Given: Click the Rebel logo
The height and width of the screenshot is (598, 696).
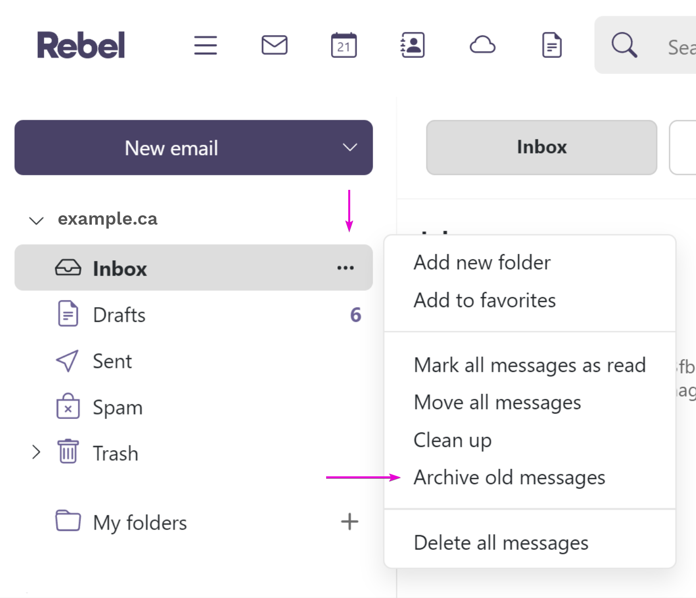Looking at the screenshot, I should pyautogui.click(x=81, y=45).
